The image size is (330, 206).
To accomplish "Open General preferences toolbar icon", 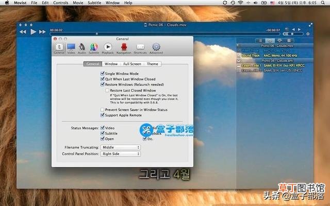I will click(59, 48).
